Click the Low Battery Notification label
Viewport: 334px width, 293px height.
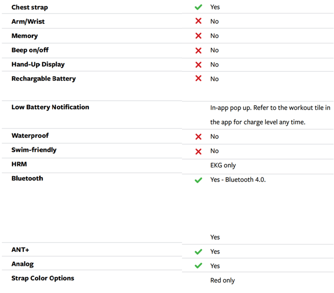[50, 107]
